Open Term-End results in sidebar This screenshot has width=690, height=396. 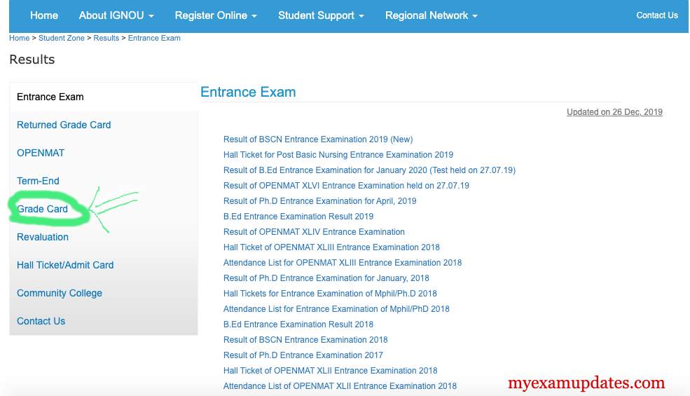pos(38,181)
